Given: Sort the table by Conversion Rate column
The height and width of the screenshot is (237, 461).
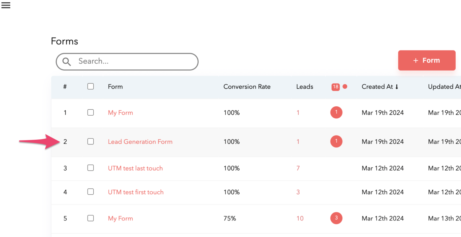Looking at the screenshot, I should [247, 87].
